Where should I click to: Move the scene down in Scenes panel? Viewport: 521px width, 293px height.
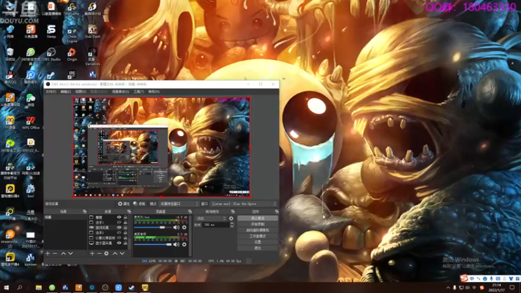tap(70, 253)
